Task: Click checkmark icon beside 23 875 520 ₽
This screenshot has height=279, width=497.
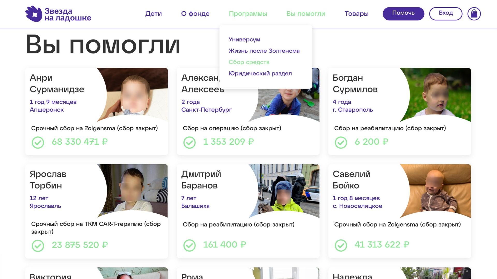Action: coord(38,245)
